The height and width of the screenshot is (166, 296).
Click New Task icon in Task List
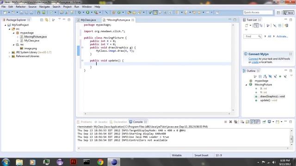click(x=247, y=25)
